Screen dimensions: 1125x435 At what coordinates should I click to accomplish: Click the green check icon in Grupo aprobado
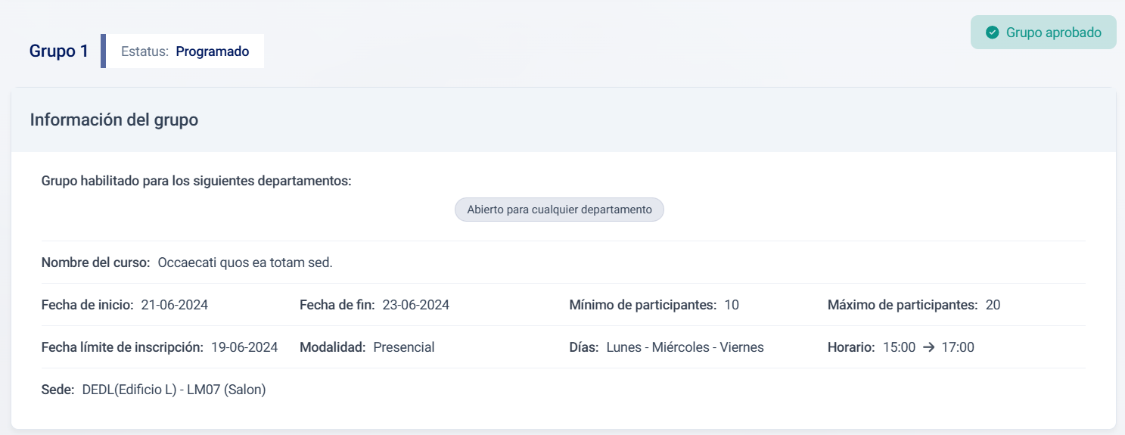point(993,33)
